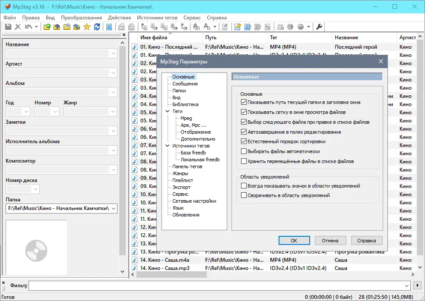This screenshot has width=425, height=301.
Task: Click the Actions icon left of the Aa icon
Action: (196, 27)
